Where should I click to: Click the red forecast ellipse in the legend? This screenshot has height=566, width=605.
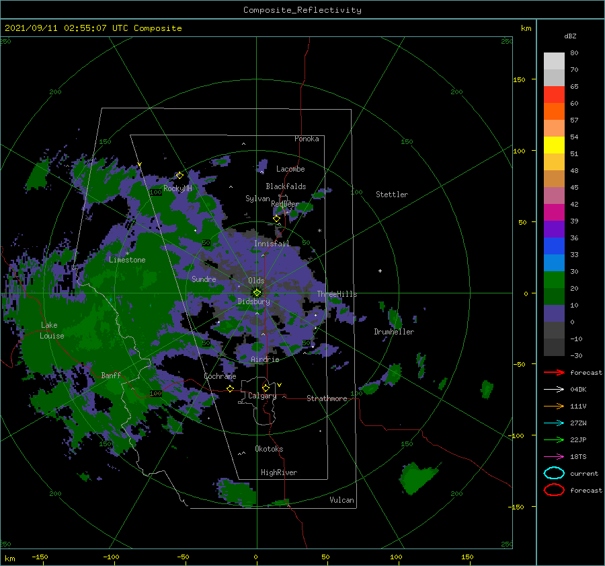pyautogui.click(x=554, y=490)
